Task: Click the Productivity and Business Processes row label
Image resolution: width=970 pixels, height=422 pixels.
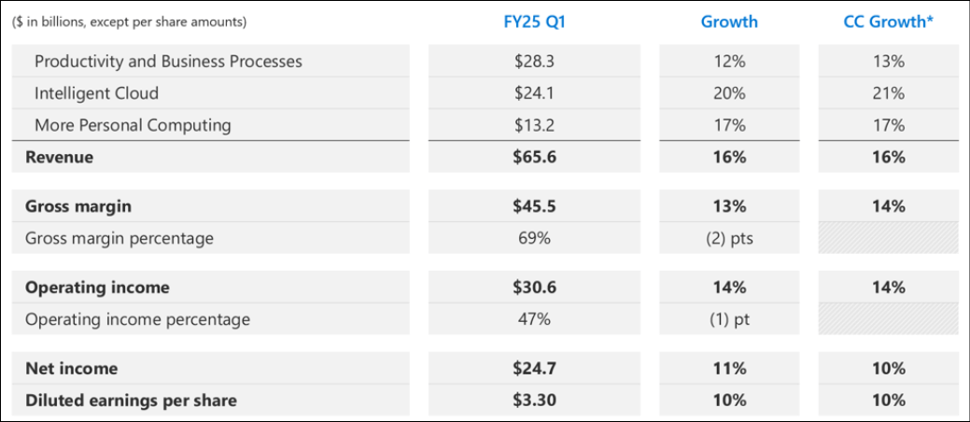Action: click(168, 62)
